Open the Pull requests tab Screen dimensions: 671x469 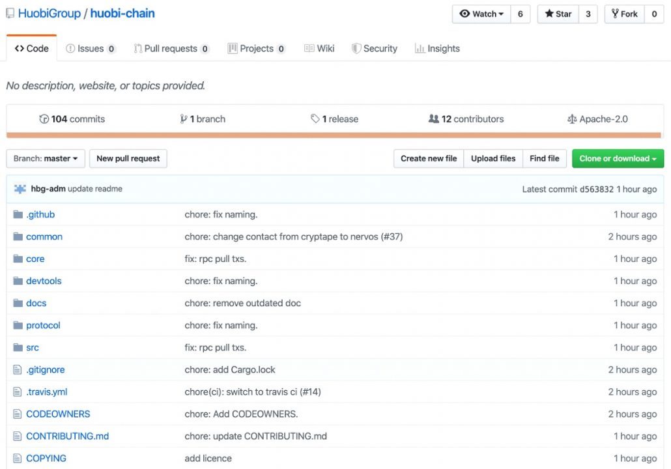point(171,48)
